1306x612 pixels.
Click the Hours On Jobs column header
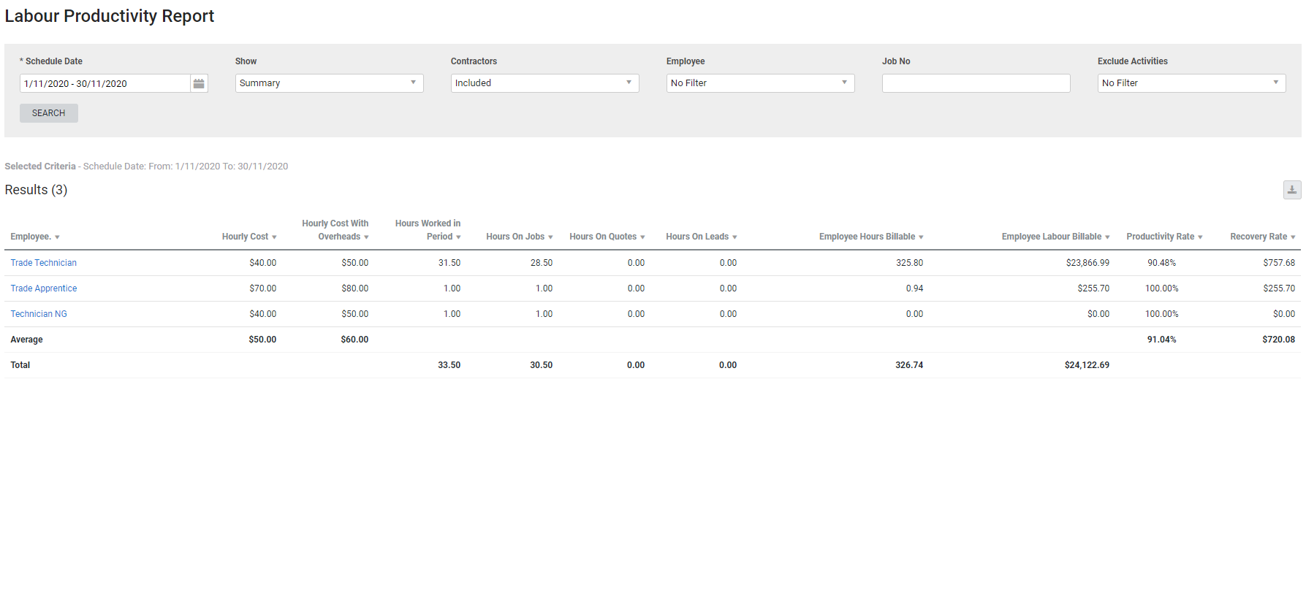click(515, 237)
